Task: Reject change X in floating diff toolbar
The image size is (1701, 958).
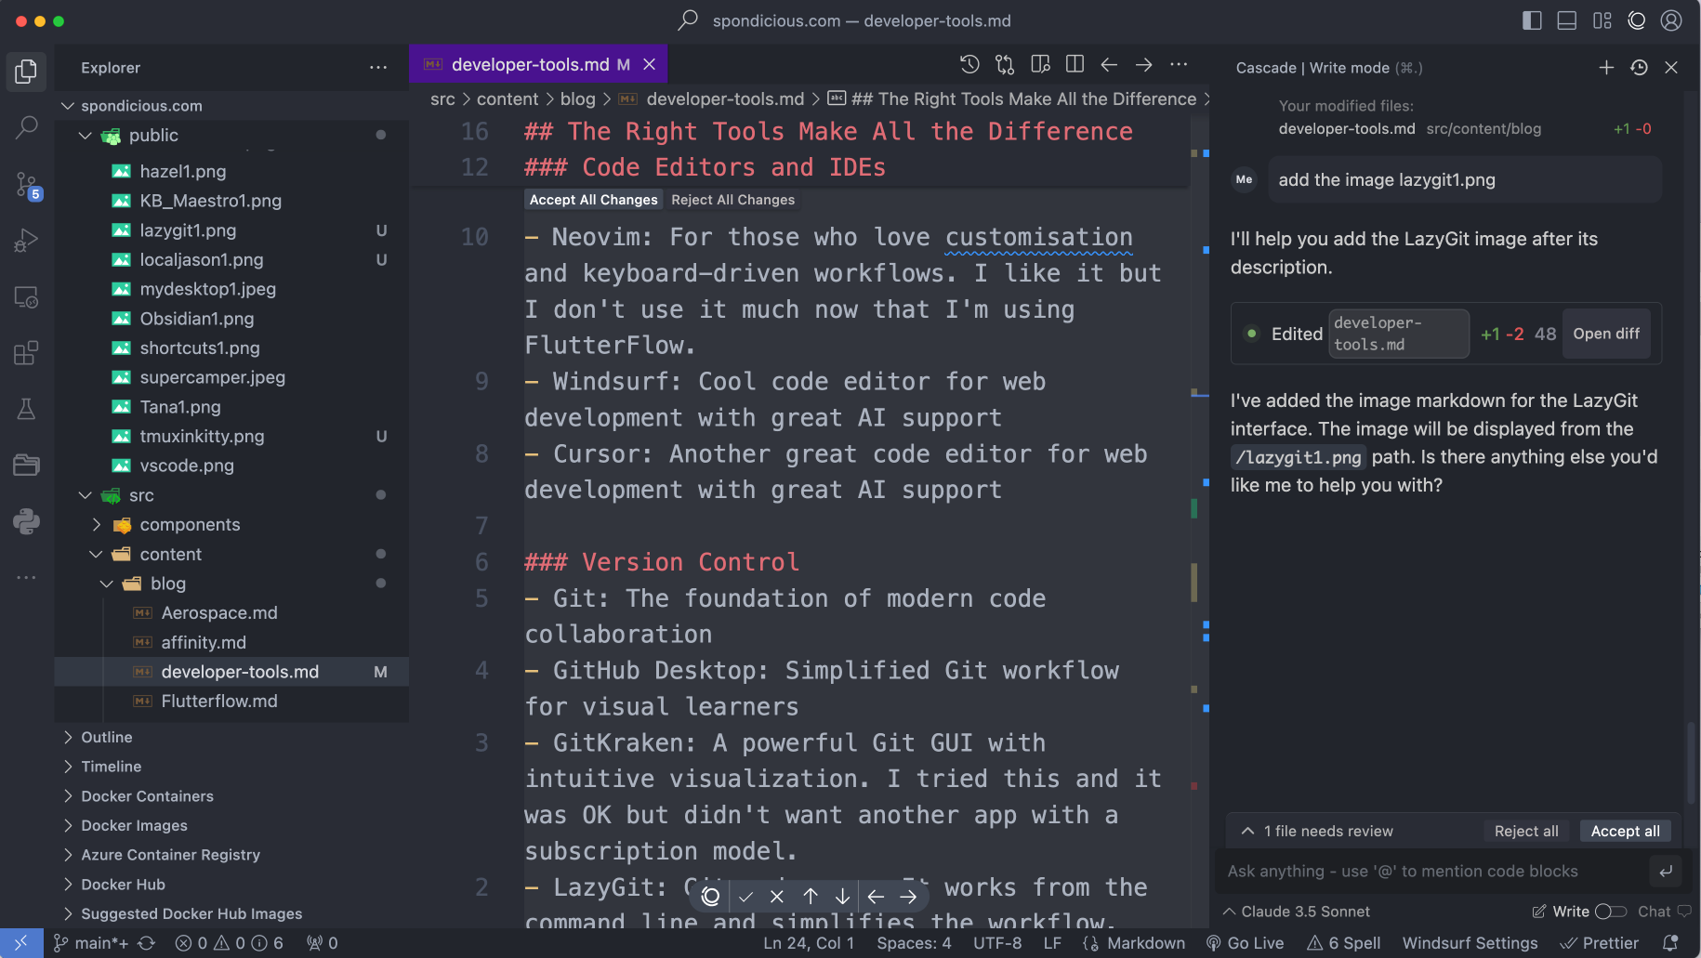Action: tap(777, 897)
